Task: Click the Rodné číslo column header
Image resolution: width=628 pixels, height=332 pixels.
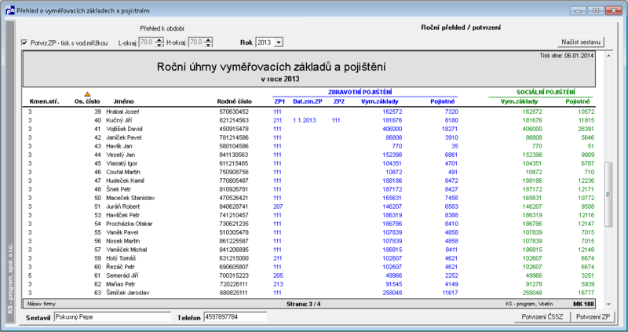Action: [x=234, y=101]
